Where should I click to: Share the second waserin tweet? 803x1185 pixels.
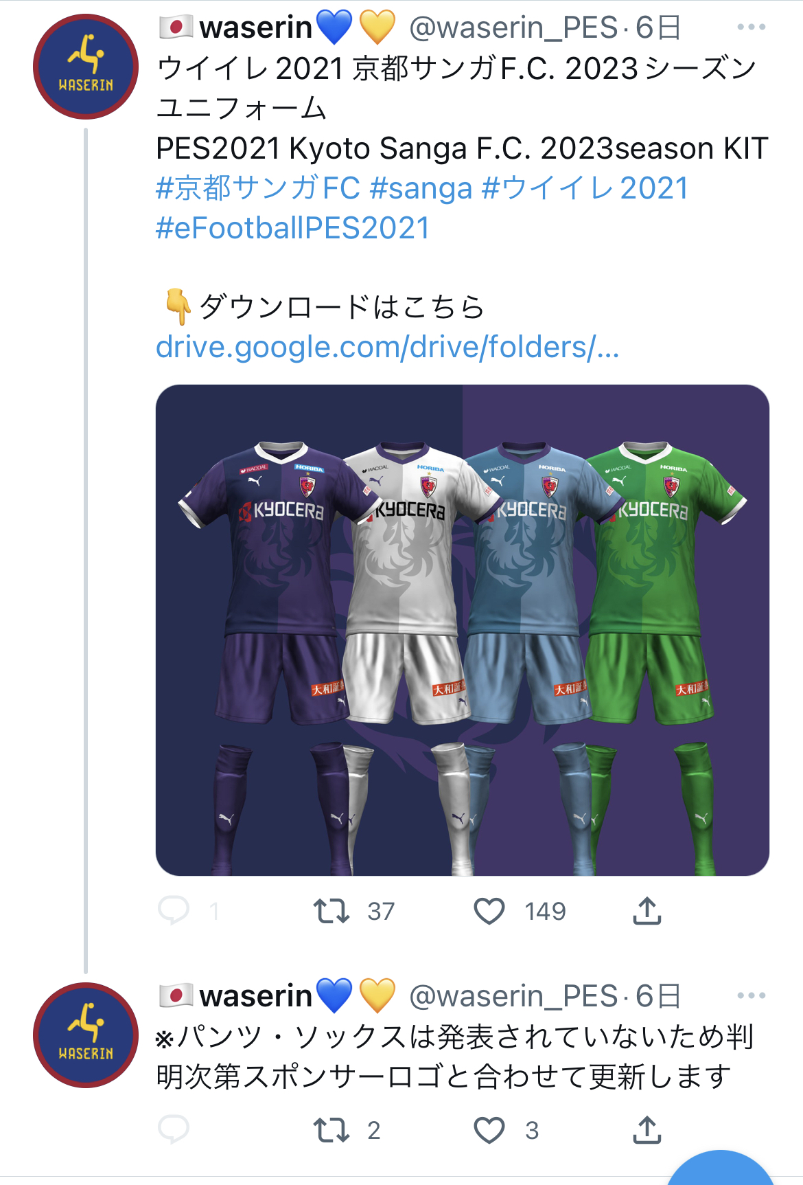coord(647,1129)
